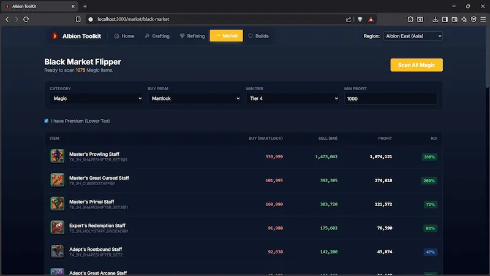Go to the Crafting section

[157, 36]
